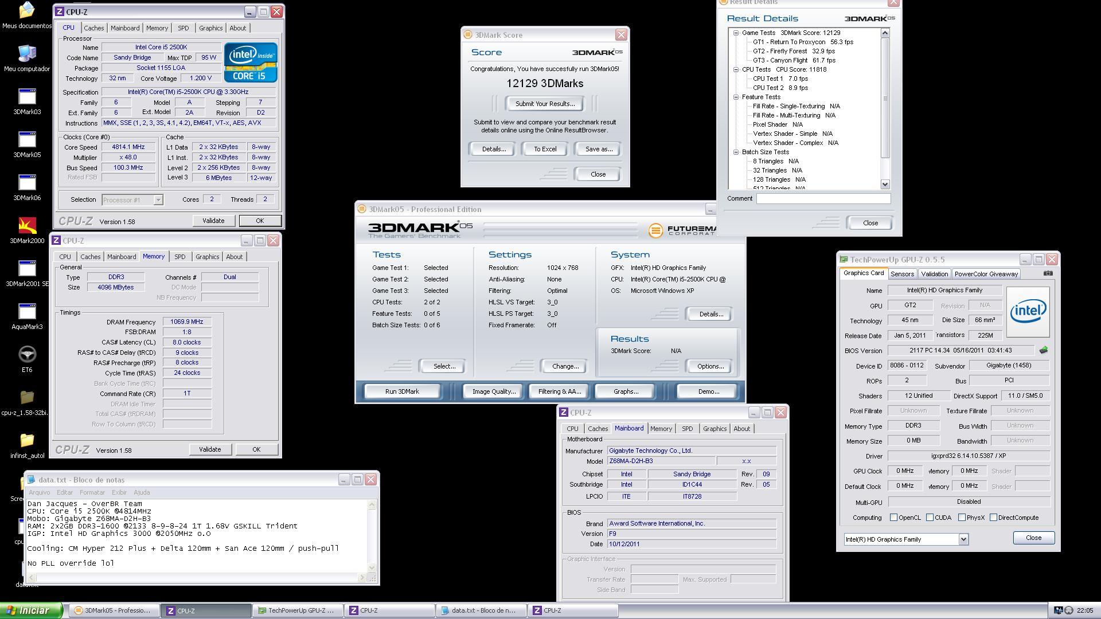The image size is (1101, 619).
Task: Select the infinst_autol folder icon
Action: (27, 440)
